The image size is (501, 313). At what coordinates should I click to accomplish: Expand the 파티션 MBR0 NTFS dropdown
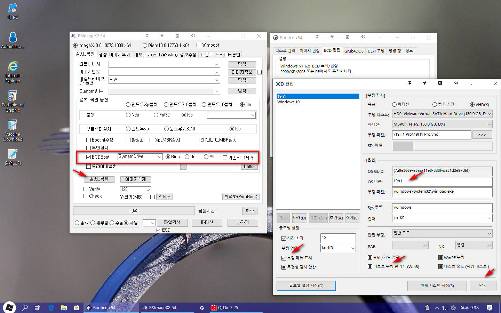click(x=490, y=124)
